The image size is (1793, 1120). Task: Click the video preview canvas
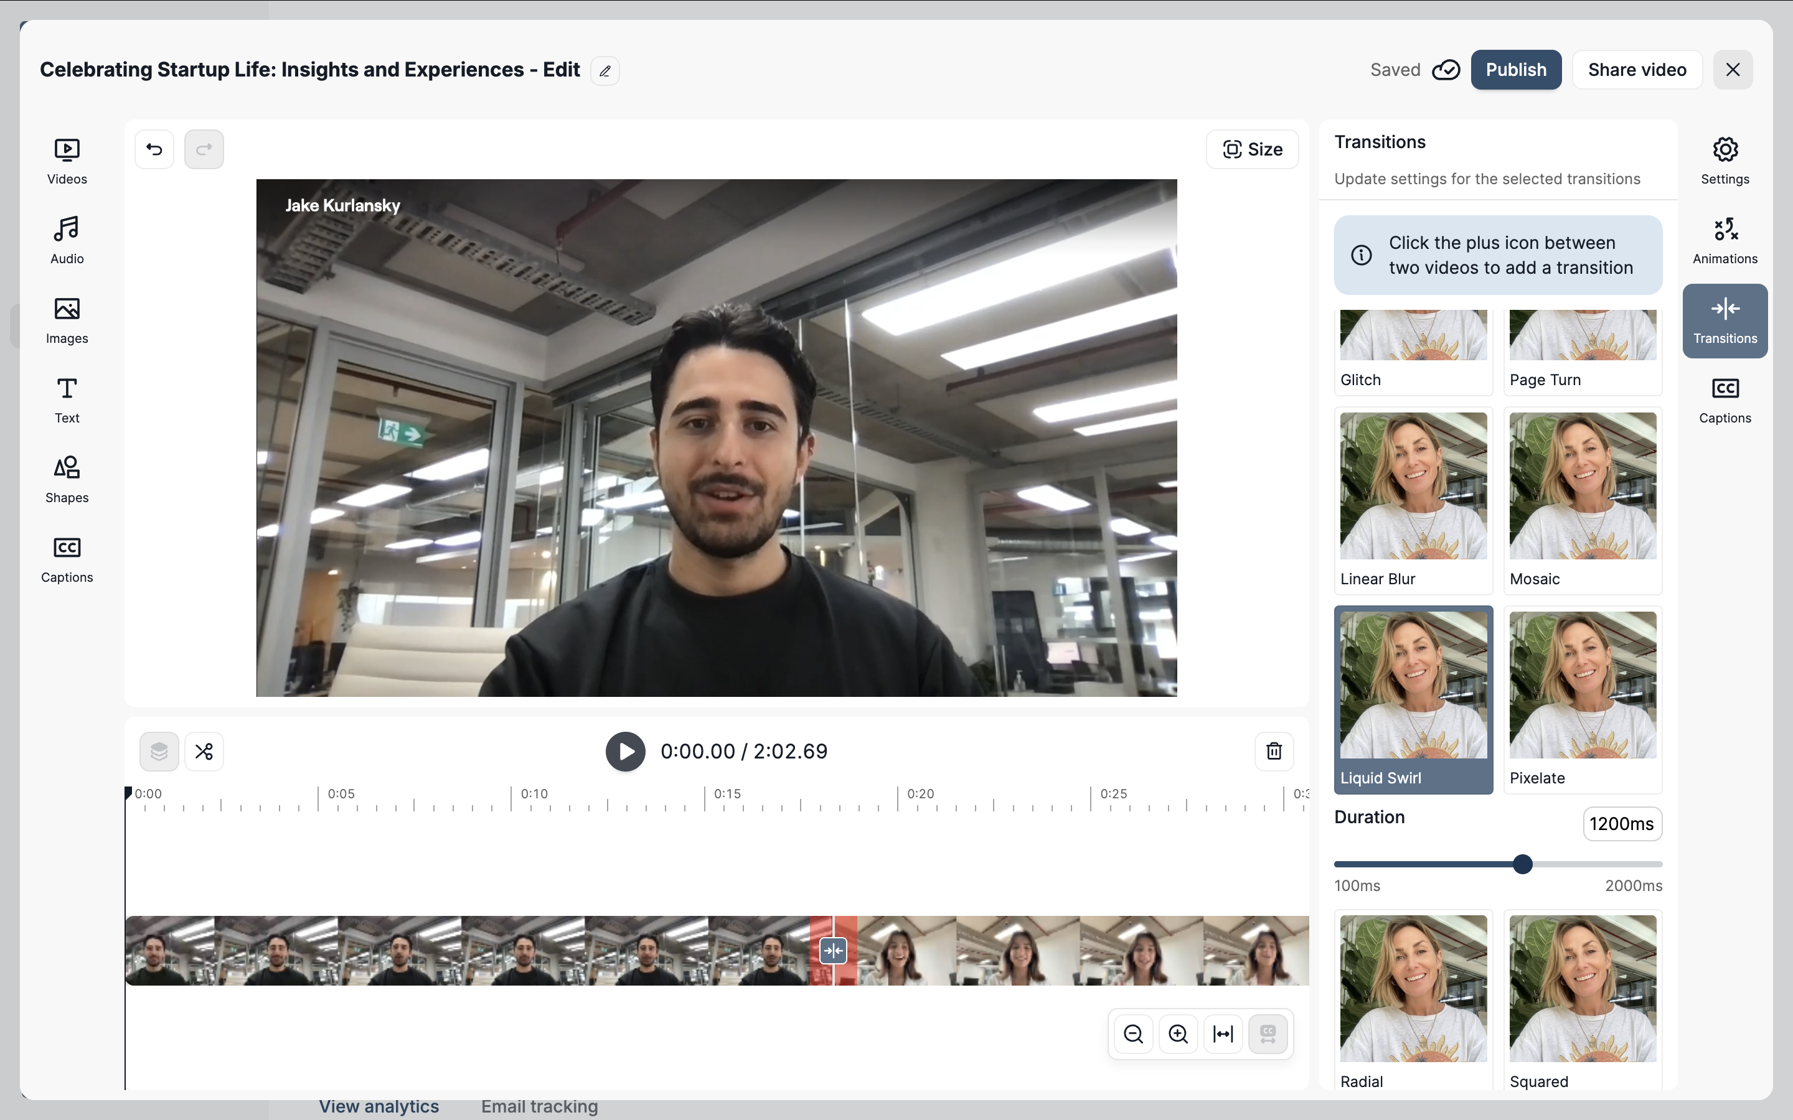pyautogui.click(x=716, y=437)
